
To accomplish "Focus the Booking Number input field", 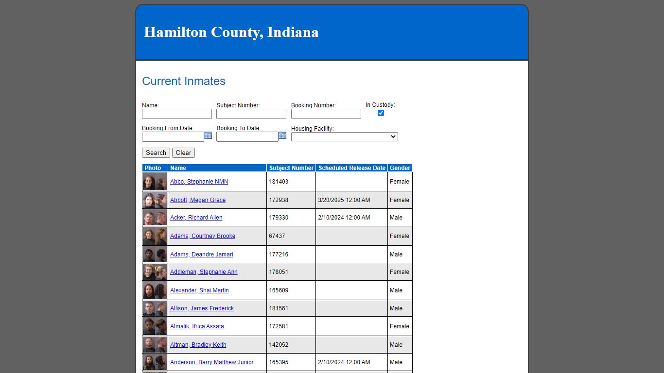I will point(326,114).
